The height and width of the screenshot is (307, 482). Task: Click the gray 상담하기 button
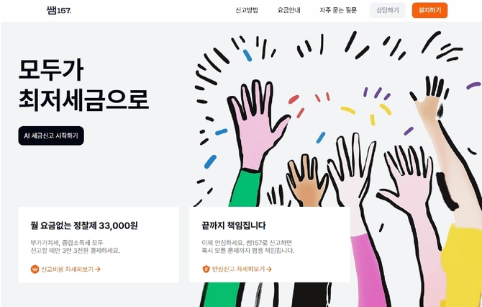tap(387, 10)
